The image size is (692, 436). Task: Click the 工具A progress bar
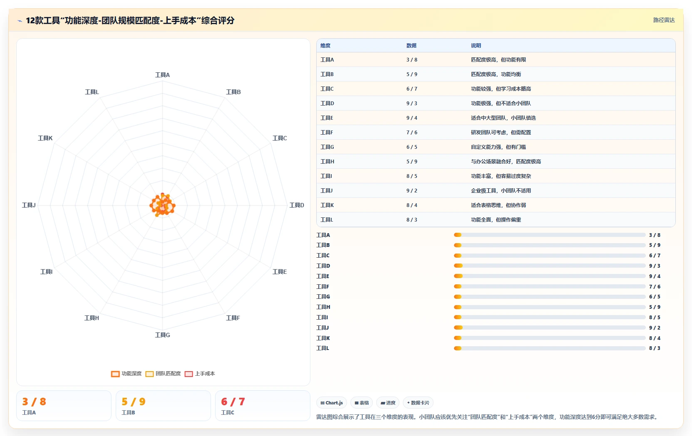coord(550,235)
